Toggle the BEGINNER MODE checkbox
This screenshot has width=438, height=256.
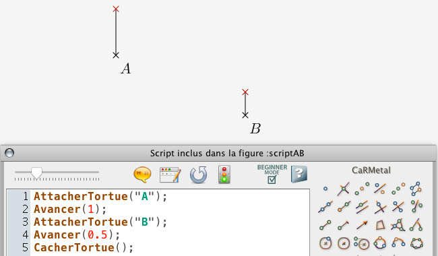(x=272, y=180)
